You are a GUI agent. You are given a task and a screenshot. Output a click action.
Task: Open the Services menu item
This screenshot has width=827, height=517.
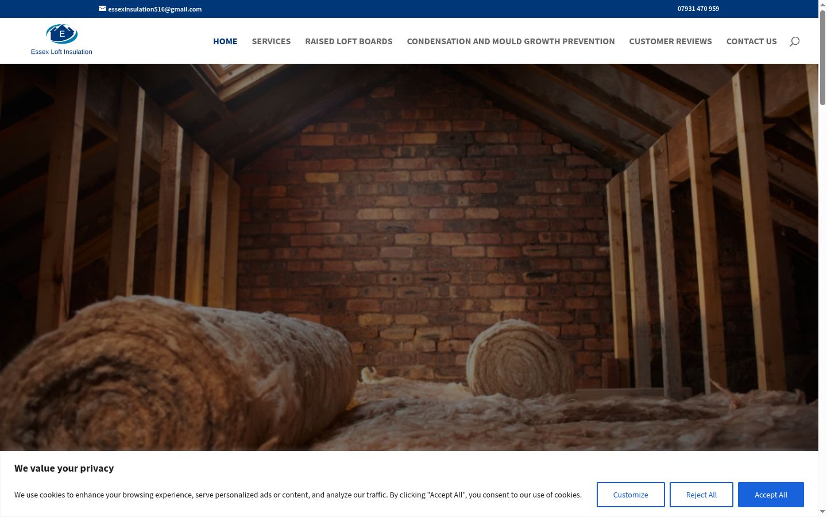(x=271, y=41)
